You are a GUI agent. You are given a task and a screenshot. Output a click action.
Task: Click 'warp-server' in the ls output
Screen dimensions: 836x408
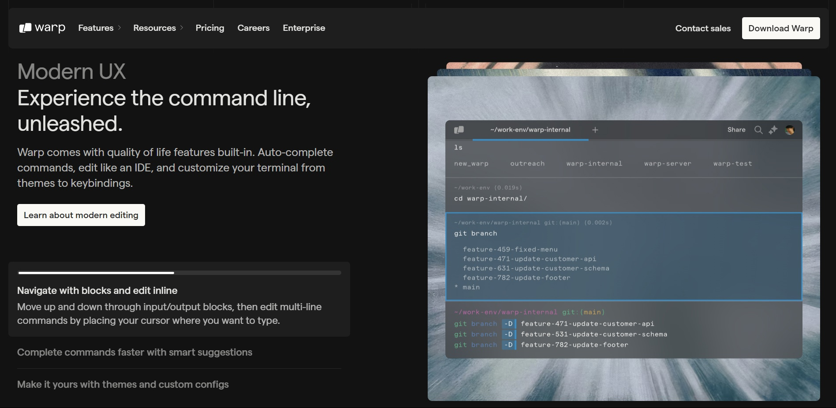coord(668,163)
